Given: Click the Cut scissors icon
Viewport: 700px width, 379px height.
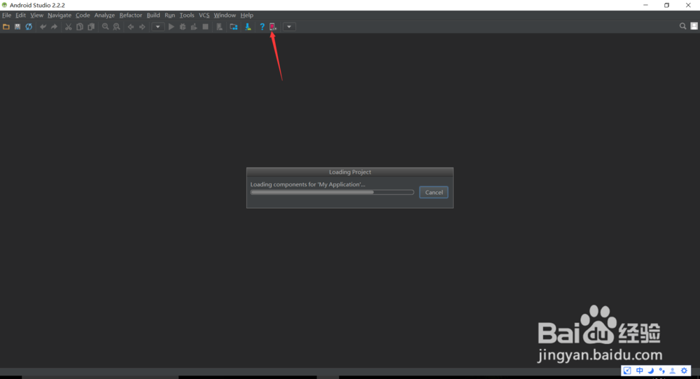Looking at the screenshot, I should pos(69,27).
